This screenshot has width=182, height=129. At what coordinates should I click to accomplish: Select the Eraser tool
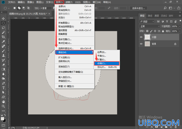click(3, 65)
